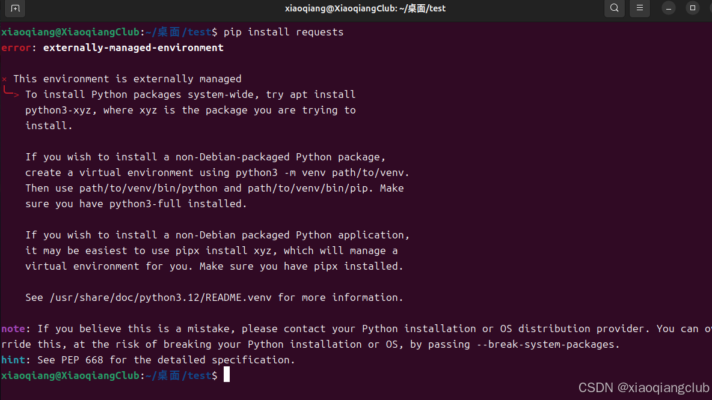Select the python3 -m venv instruction text
The height and width of the screenshot is (400, 712).
click(283, 172)
